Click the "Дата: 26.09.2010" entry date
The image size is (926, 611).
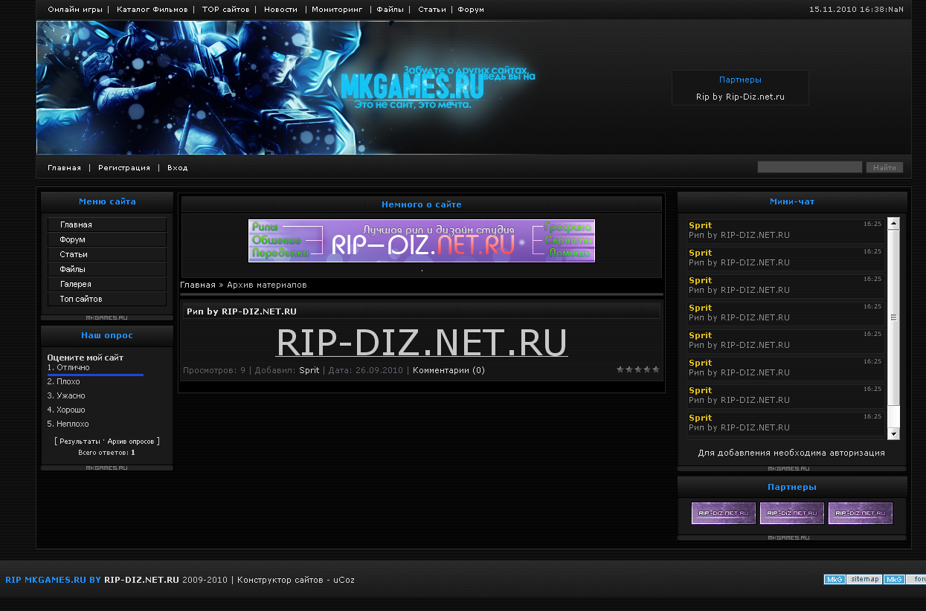365,370
